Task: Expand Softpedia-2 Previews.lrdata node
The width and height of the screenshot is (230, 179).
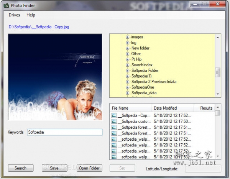Action: [128, 82]
